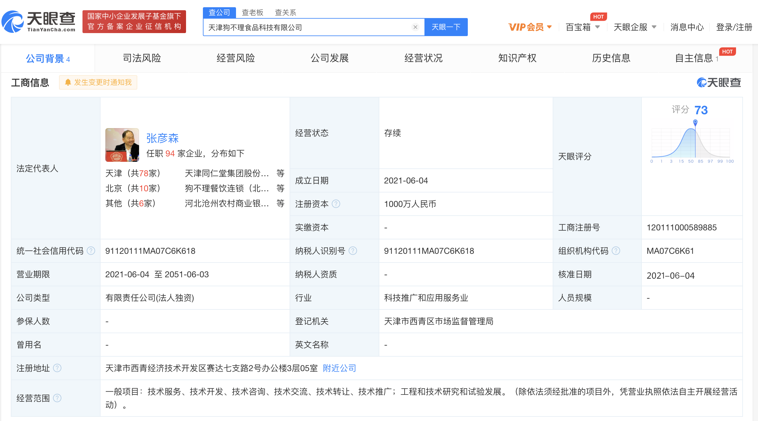The image size is (758, 421).
Task: Click score marker on 天眼评分 chart
Action: [x=695, y=122]
